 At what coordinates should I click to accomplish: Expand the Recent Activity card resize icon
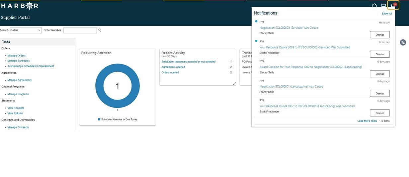point(234,84)
